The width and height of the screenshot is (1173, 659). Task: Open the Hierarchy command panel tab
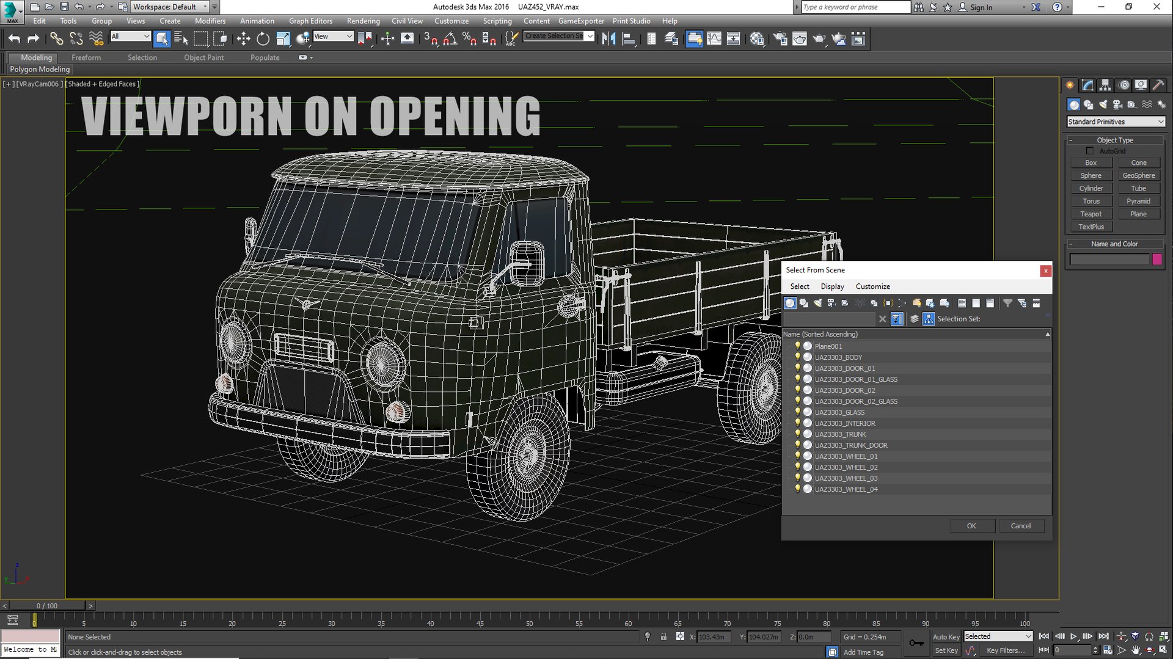1105,86
